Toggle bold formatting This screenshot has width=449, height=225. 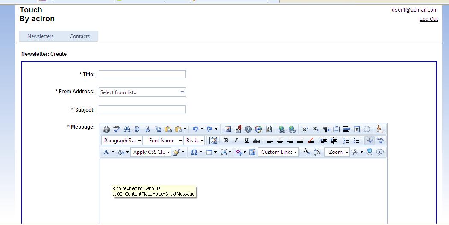coord(226,141)
